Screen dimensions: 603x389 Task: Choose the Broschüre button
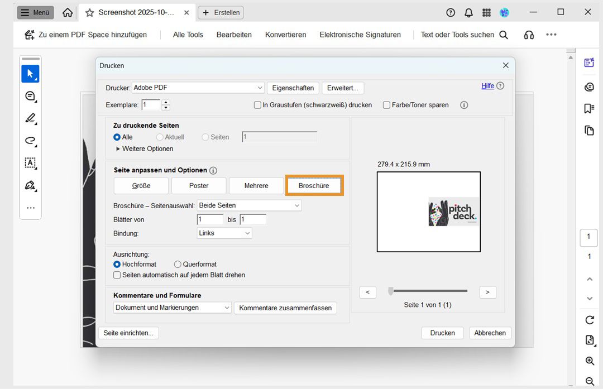[314, 186]
